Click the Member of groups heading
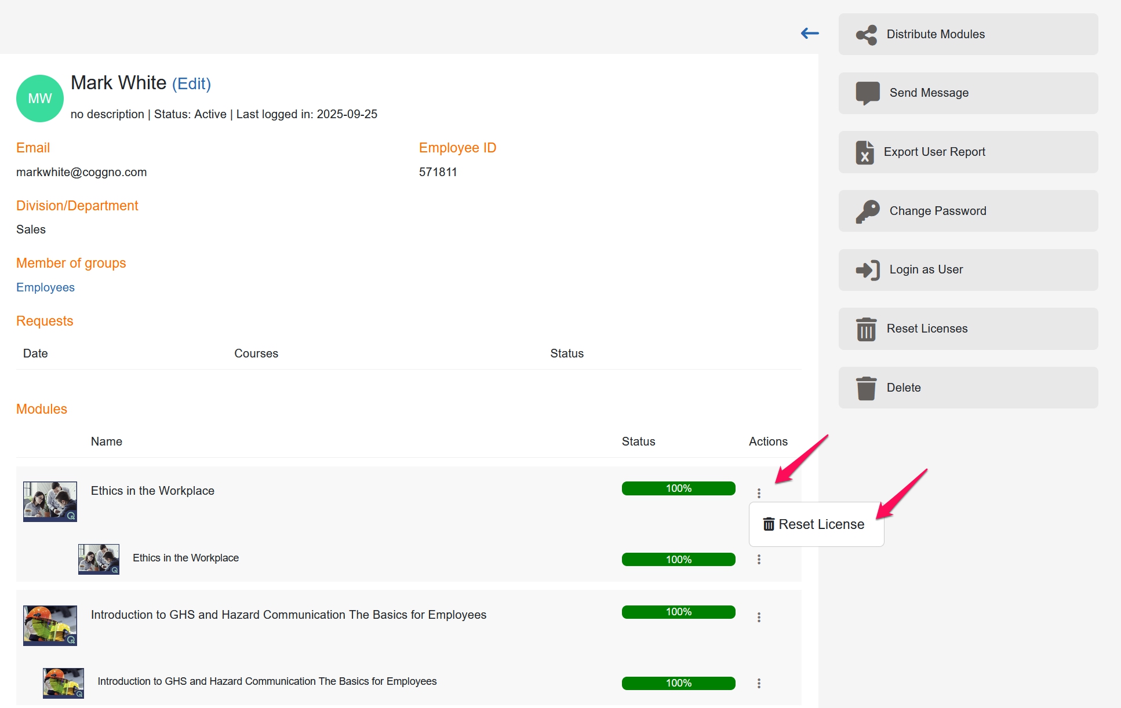Screen dimensions: 1121x708 pos(71,263)
